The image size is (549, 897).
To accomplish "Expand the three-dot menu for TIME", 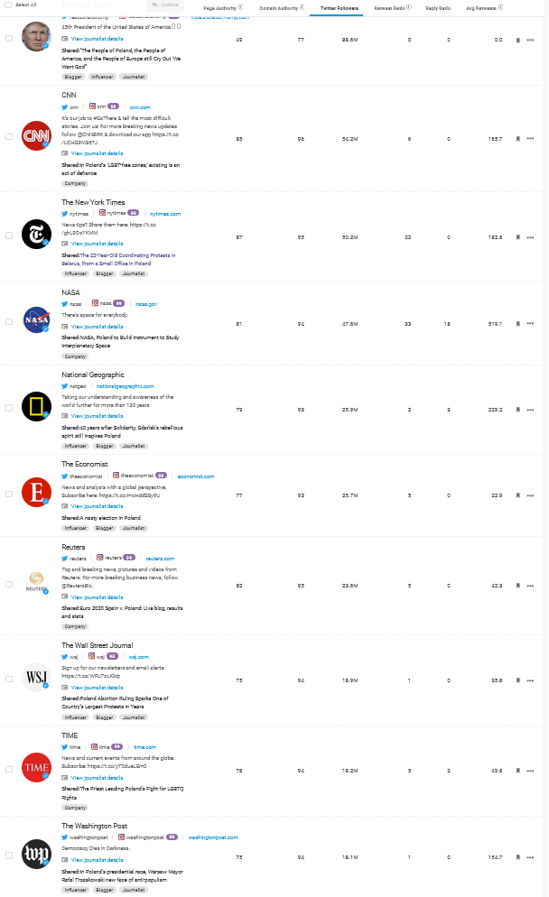I will [x=530, y=771].
